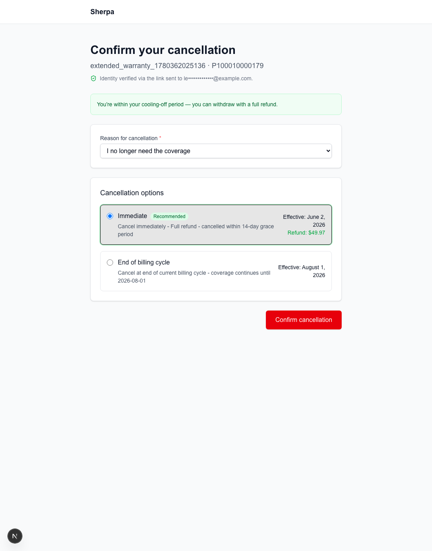Open the Next.js dev tools badge
The image size is (432, 551).
point(15,536)
